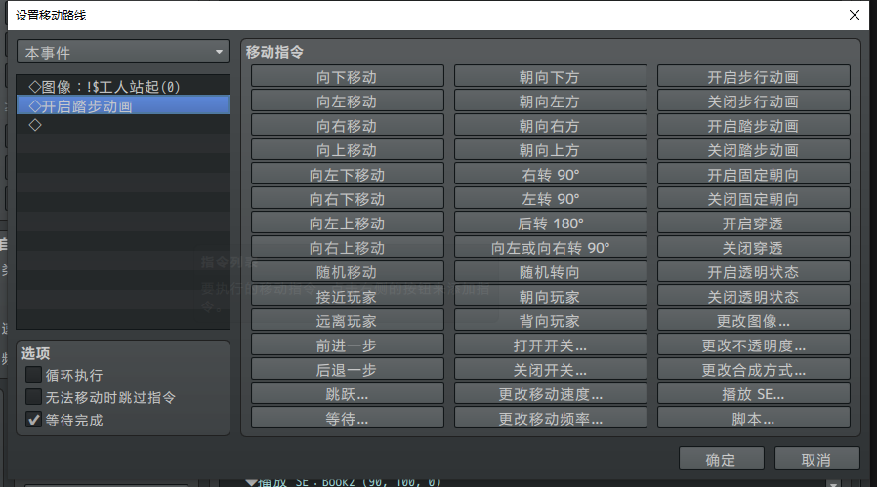The width and height of the screenshot is (877, 487).
Task: Click the 开启固定朝向 button
Action: 753,175
